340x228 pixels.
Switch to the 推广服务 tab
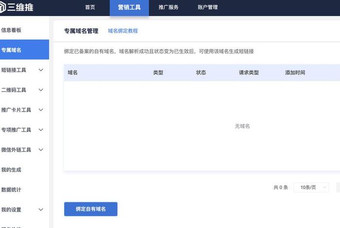[168, 7]
